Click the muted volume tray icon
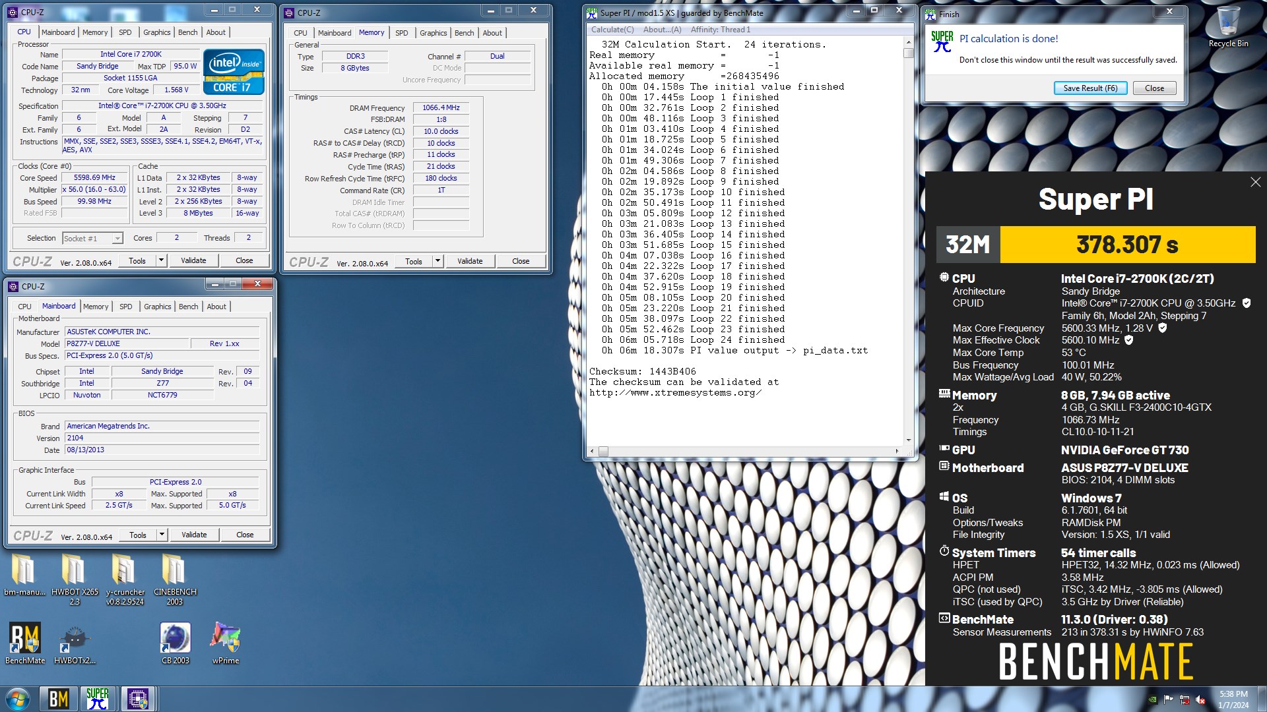Viewport: 1267px width, 712px height. coord(1200,699)
